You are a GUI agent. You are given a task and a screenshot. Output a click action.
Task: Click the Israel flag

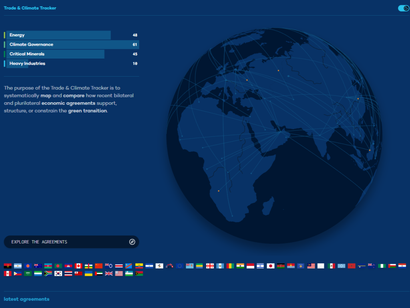[x=260, y=266]
